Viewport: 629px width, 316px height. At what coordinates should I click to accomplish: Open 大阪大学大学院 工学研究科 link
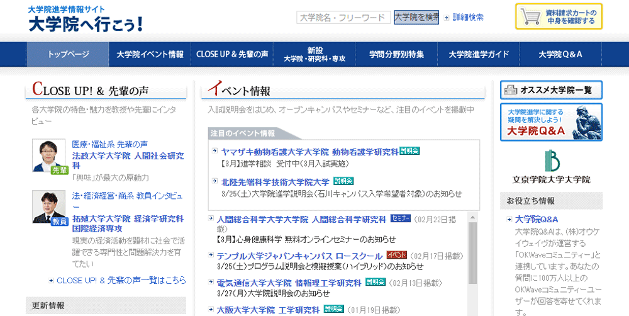(x=268, y=310)
